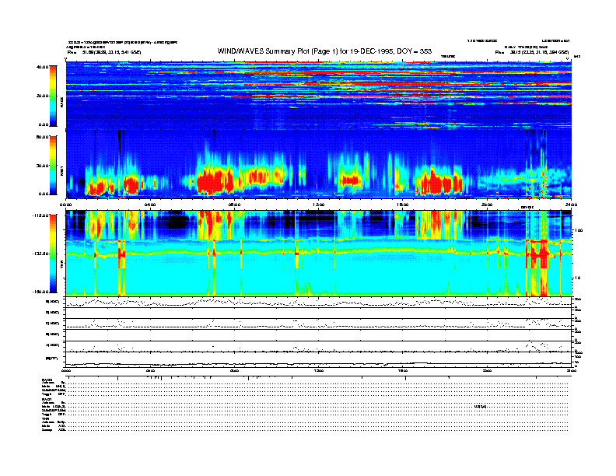
Task: Click the RAD1 spectrogram panel
Action: (x=319, y=164)
